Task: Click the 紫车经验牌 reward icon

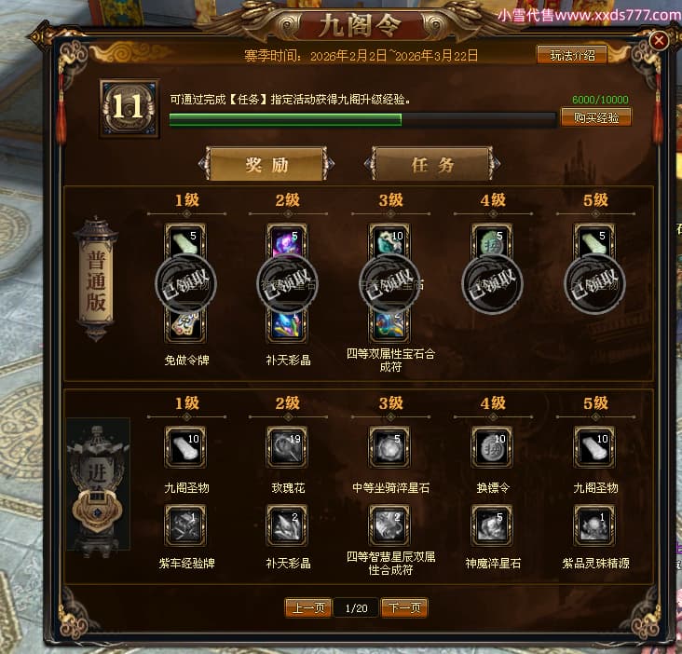Action: [x=185, y=525]
